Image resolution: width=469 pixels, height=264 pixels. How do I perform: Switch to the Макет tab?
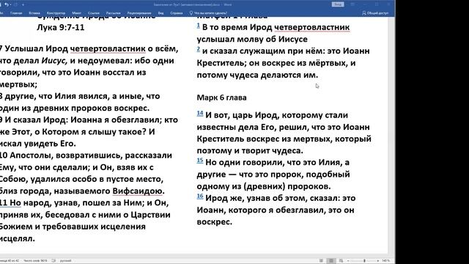76,13
